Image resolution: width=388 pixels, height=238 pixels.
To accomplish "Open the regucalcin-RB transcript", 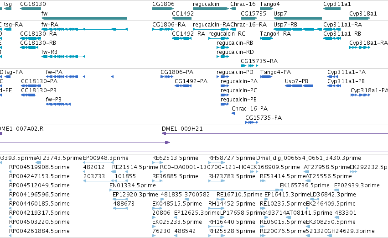I will coord(222,48).
